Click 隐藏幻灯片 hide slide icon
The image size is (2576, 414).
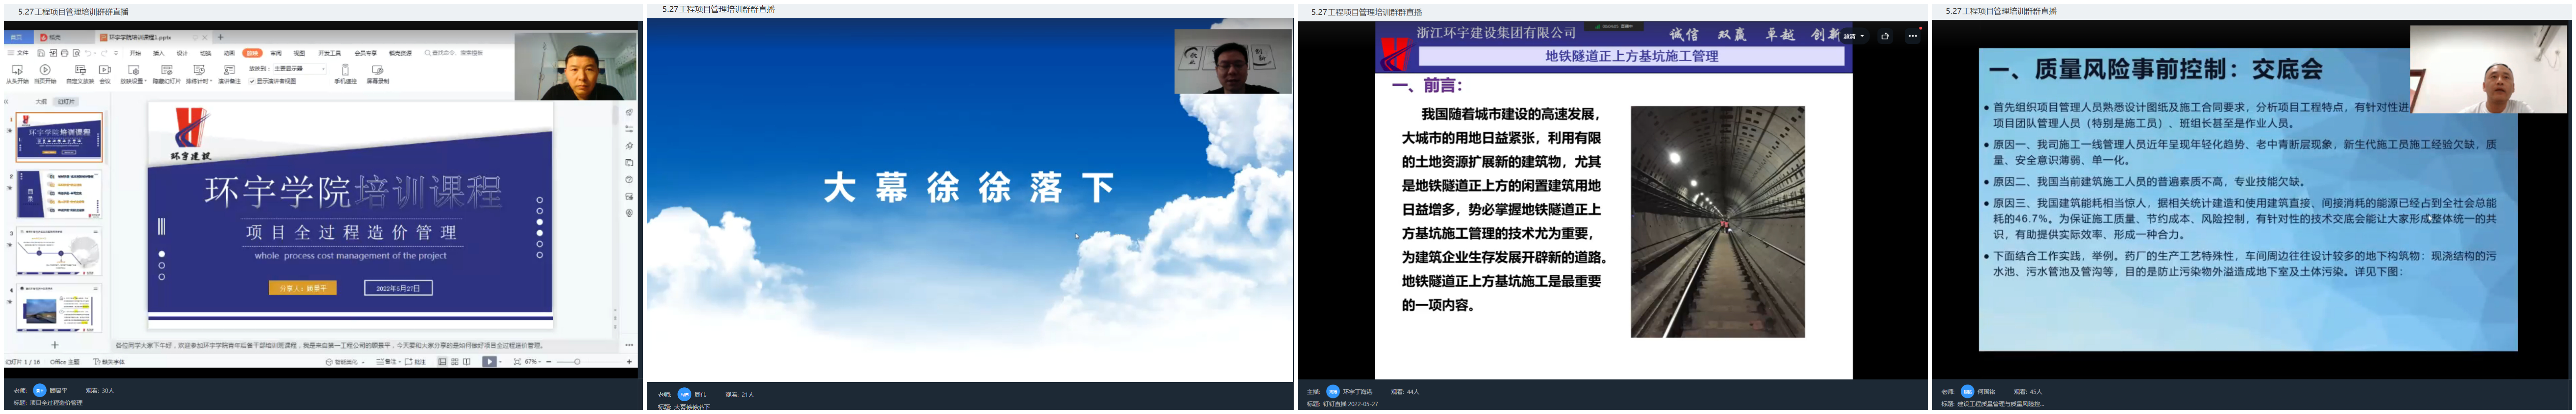coord(167,70)
